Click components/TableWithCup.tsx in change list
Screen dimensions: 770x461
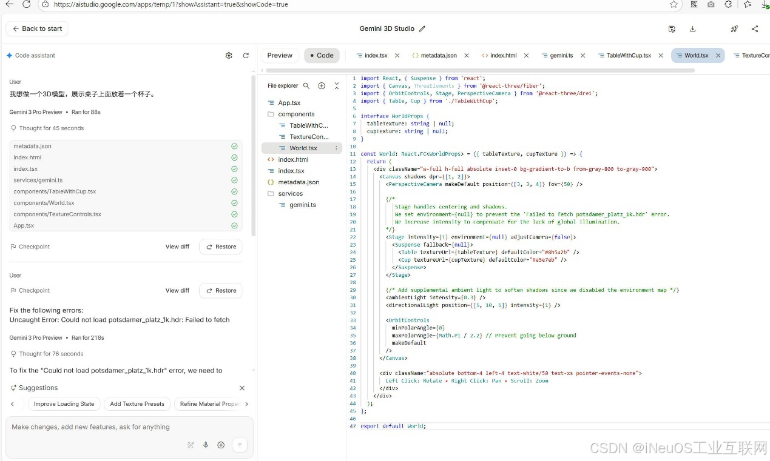coord(55,191)
